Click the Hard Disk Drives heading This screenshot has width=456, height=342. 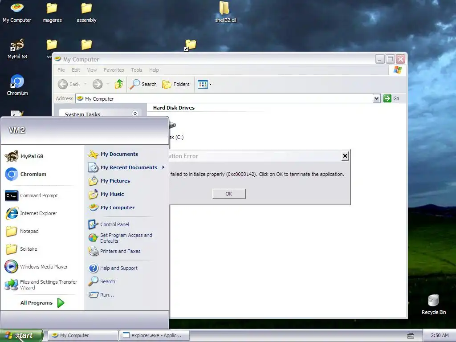point(174,108)
